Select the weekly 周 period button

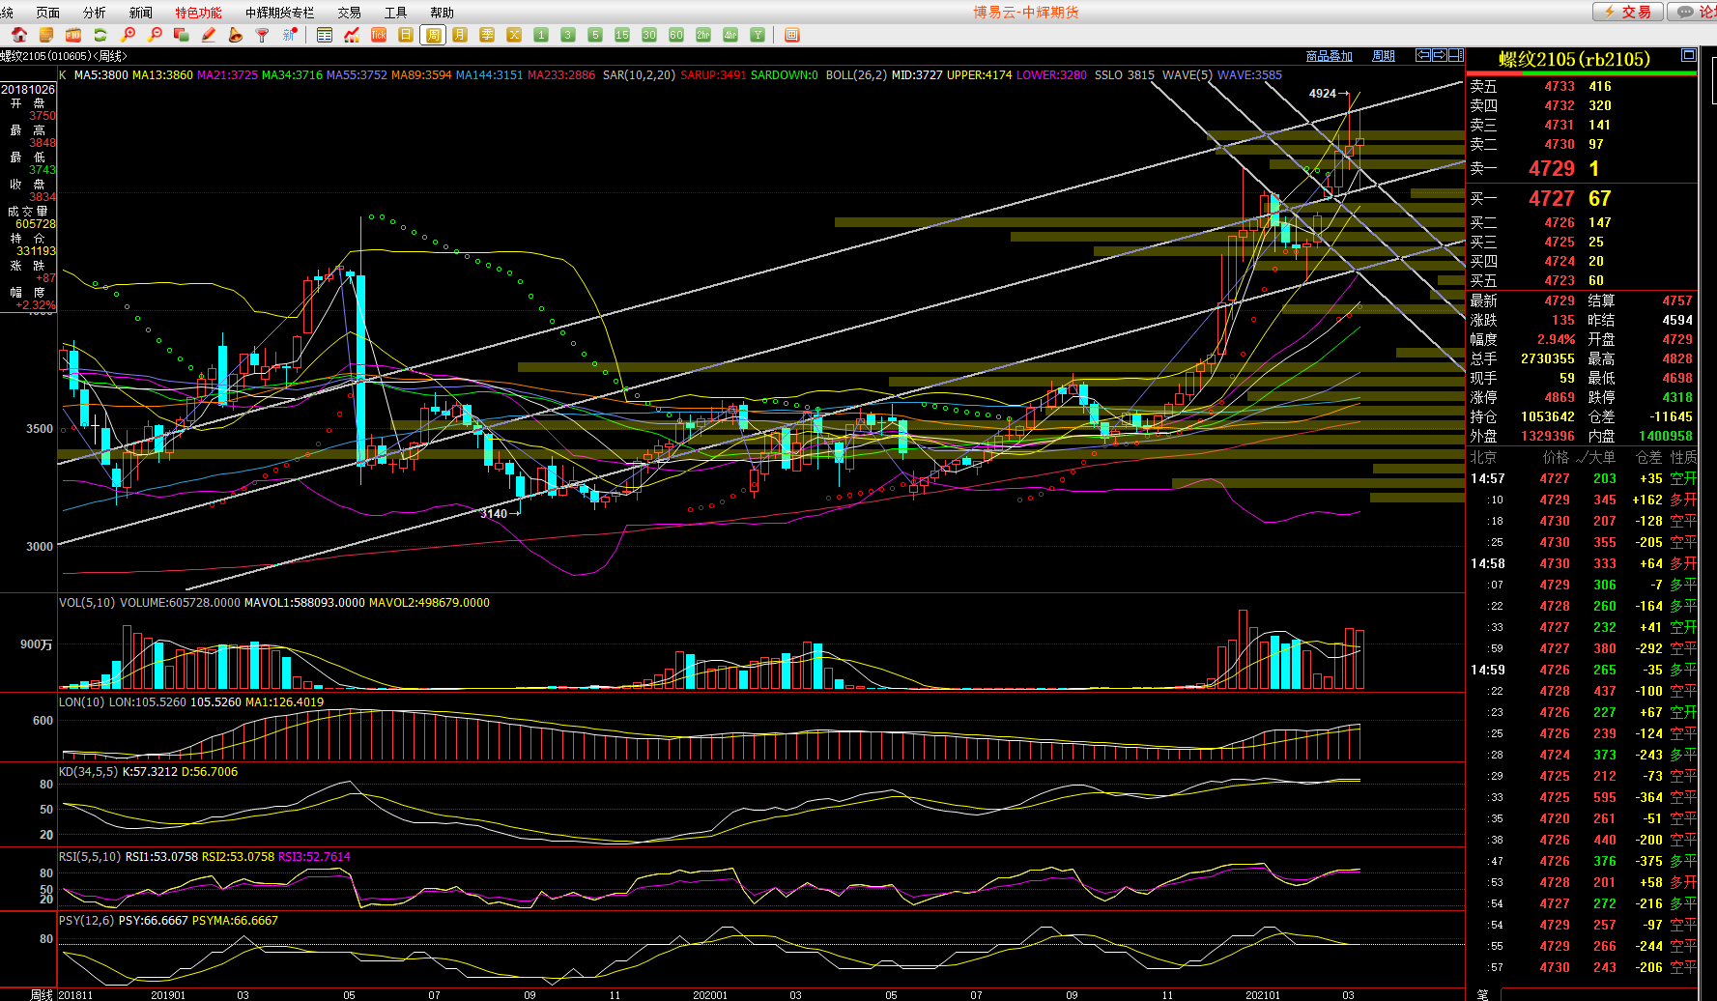pyautogui.click(x=433, y=35)
